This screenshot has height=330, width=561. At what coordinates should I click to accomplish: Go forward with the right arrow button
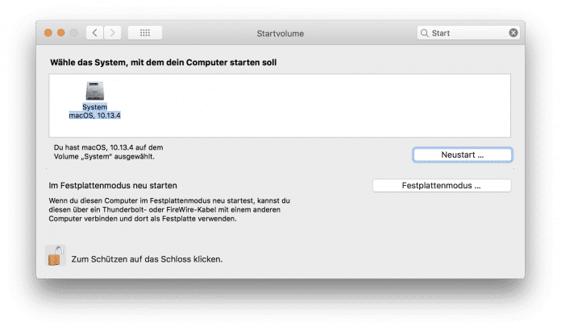tap(113, 33)
